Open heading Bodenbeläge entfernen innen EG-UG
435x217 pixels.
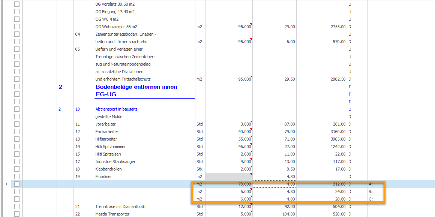[x=136, y=91]
